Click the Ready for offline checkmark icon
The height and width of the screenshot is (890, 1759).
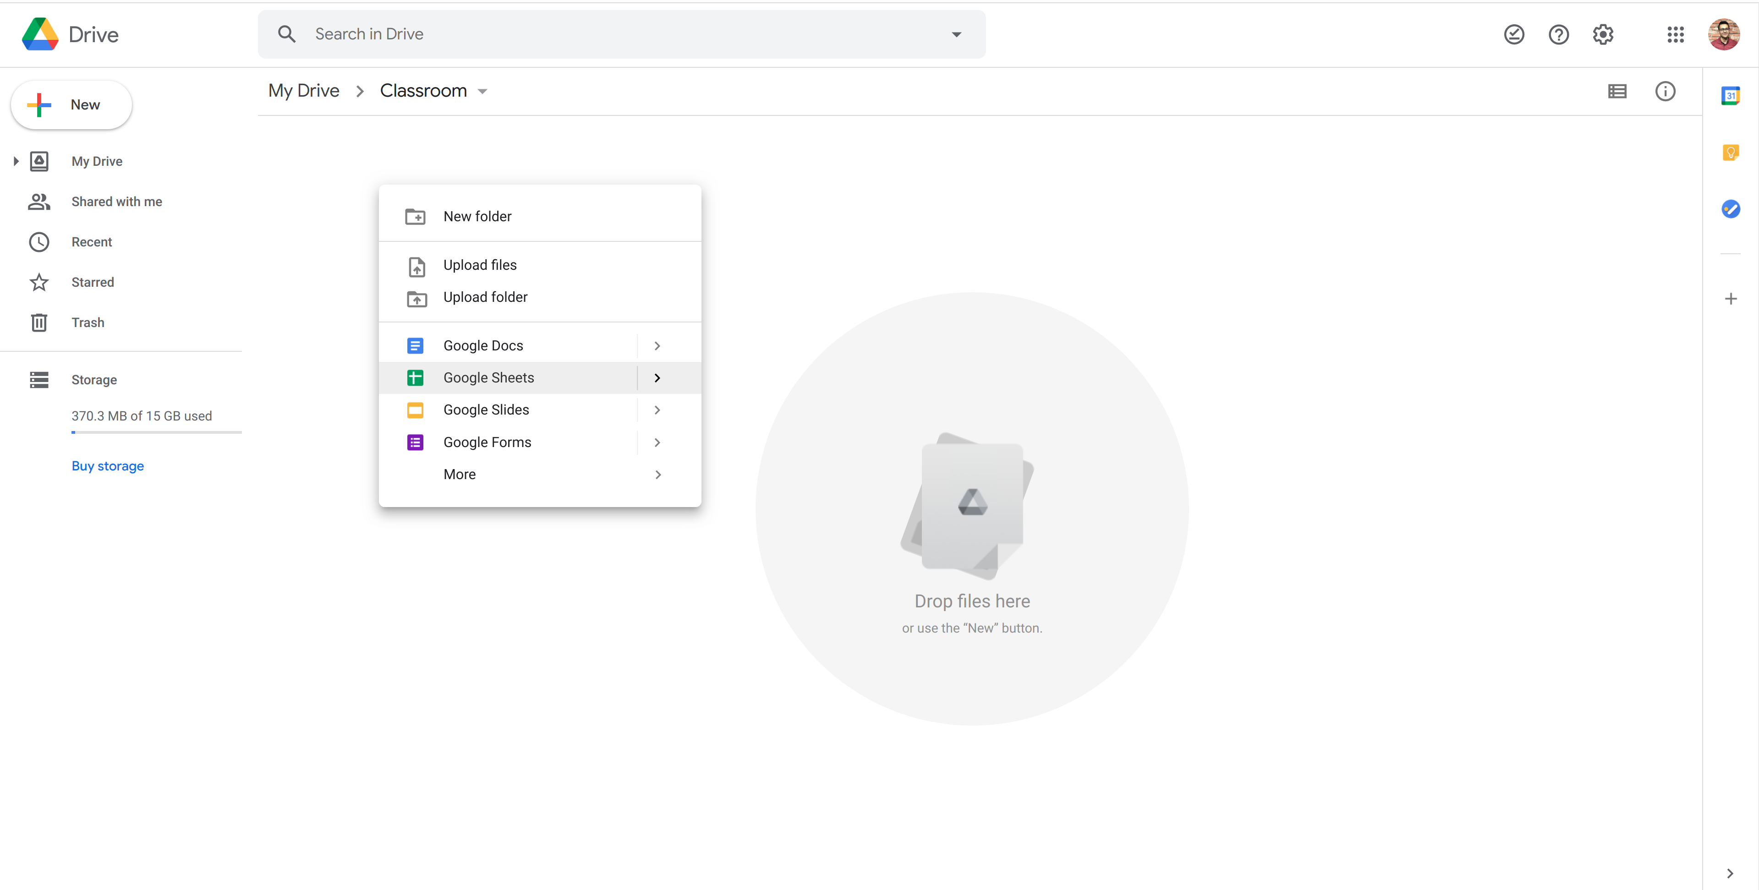point(1514,34)
